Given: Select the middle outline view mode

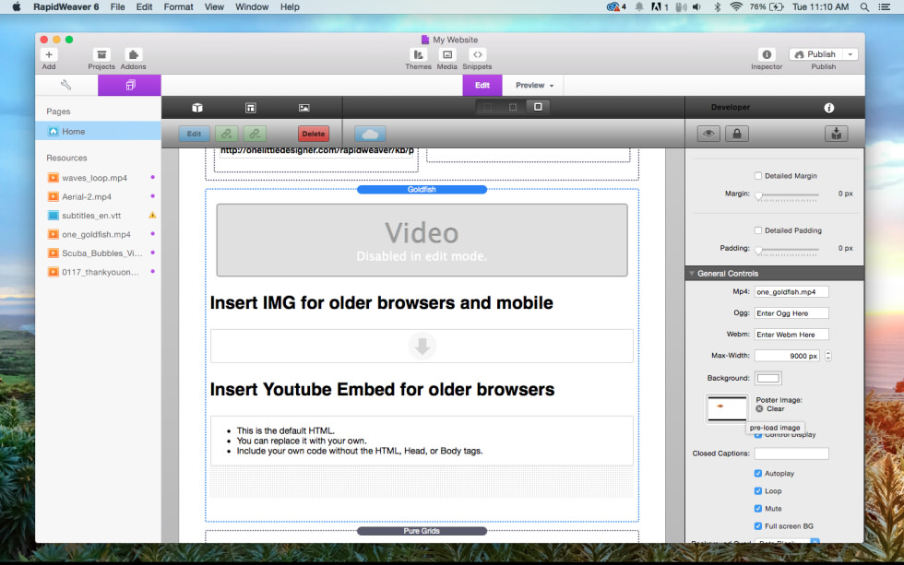Looking at the screenshot, I should [x=513, y=107].
